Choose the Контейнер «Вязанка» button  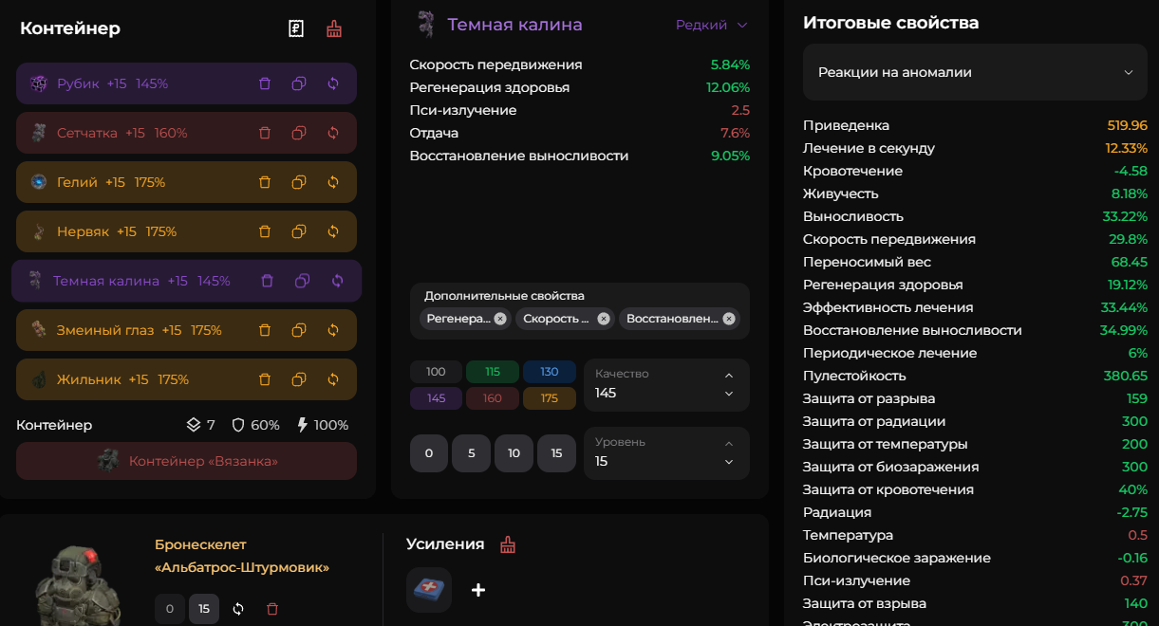[186, 461]
